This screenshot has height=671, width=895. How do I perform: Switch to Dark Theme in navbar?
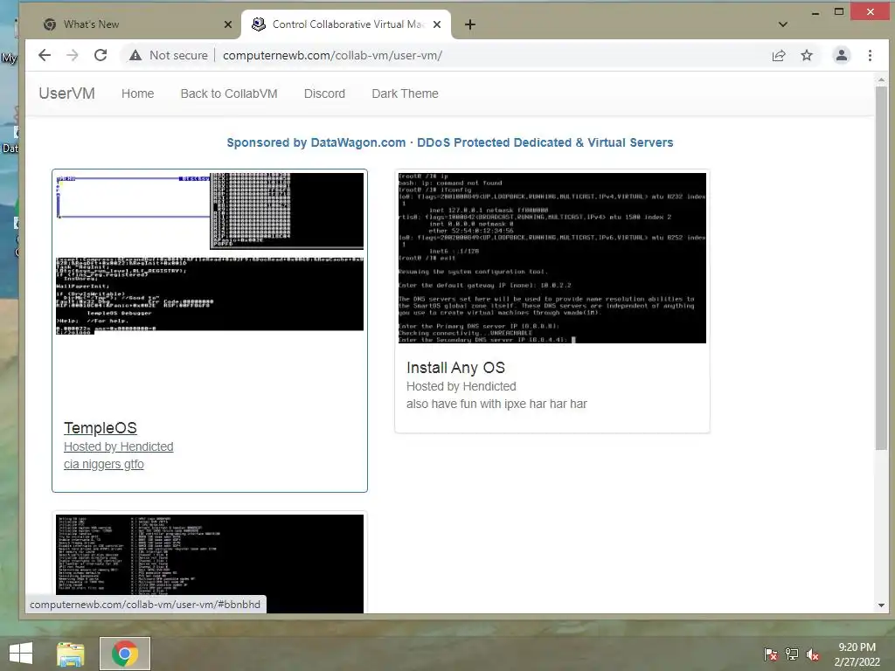[405, 93]
